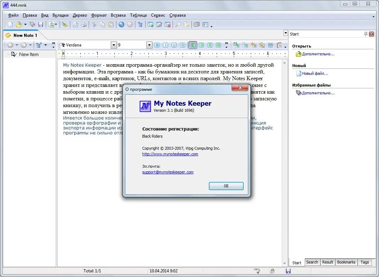Click the editor scrollbar up arrow
The width and height of the screenshot is (379, 277).
tap(285, 63)
